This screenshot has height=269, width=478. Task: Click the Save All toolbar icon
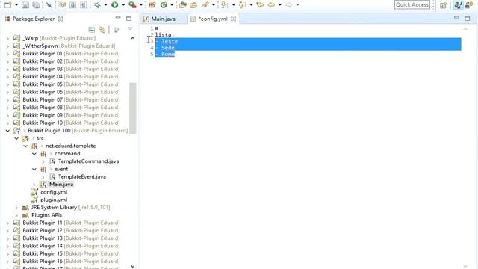[36, 5]
